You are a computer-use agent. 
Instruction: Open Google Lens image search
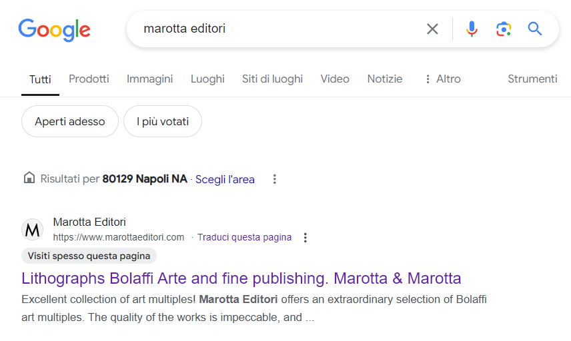tap(504, 29)
